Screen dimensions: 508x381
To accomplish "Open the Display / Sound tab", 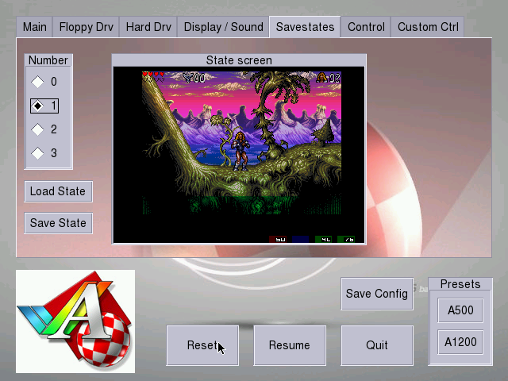I will 223,27.
